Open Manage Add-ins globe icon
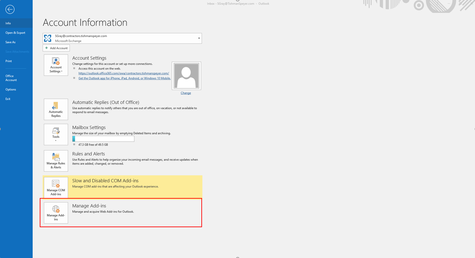Viewport: 475px width, 258px height. pos(56,213)
